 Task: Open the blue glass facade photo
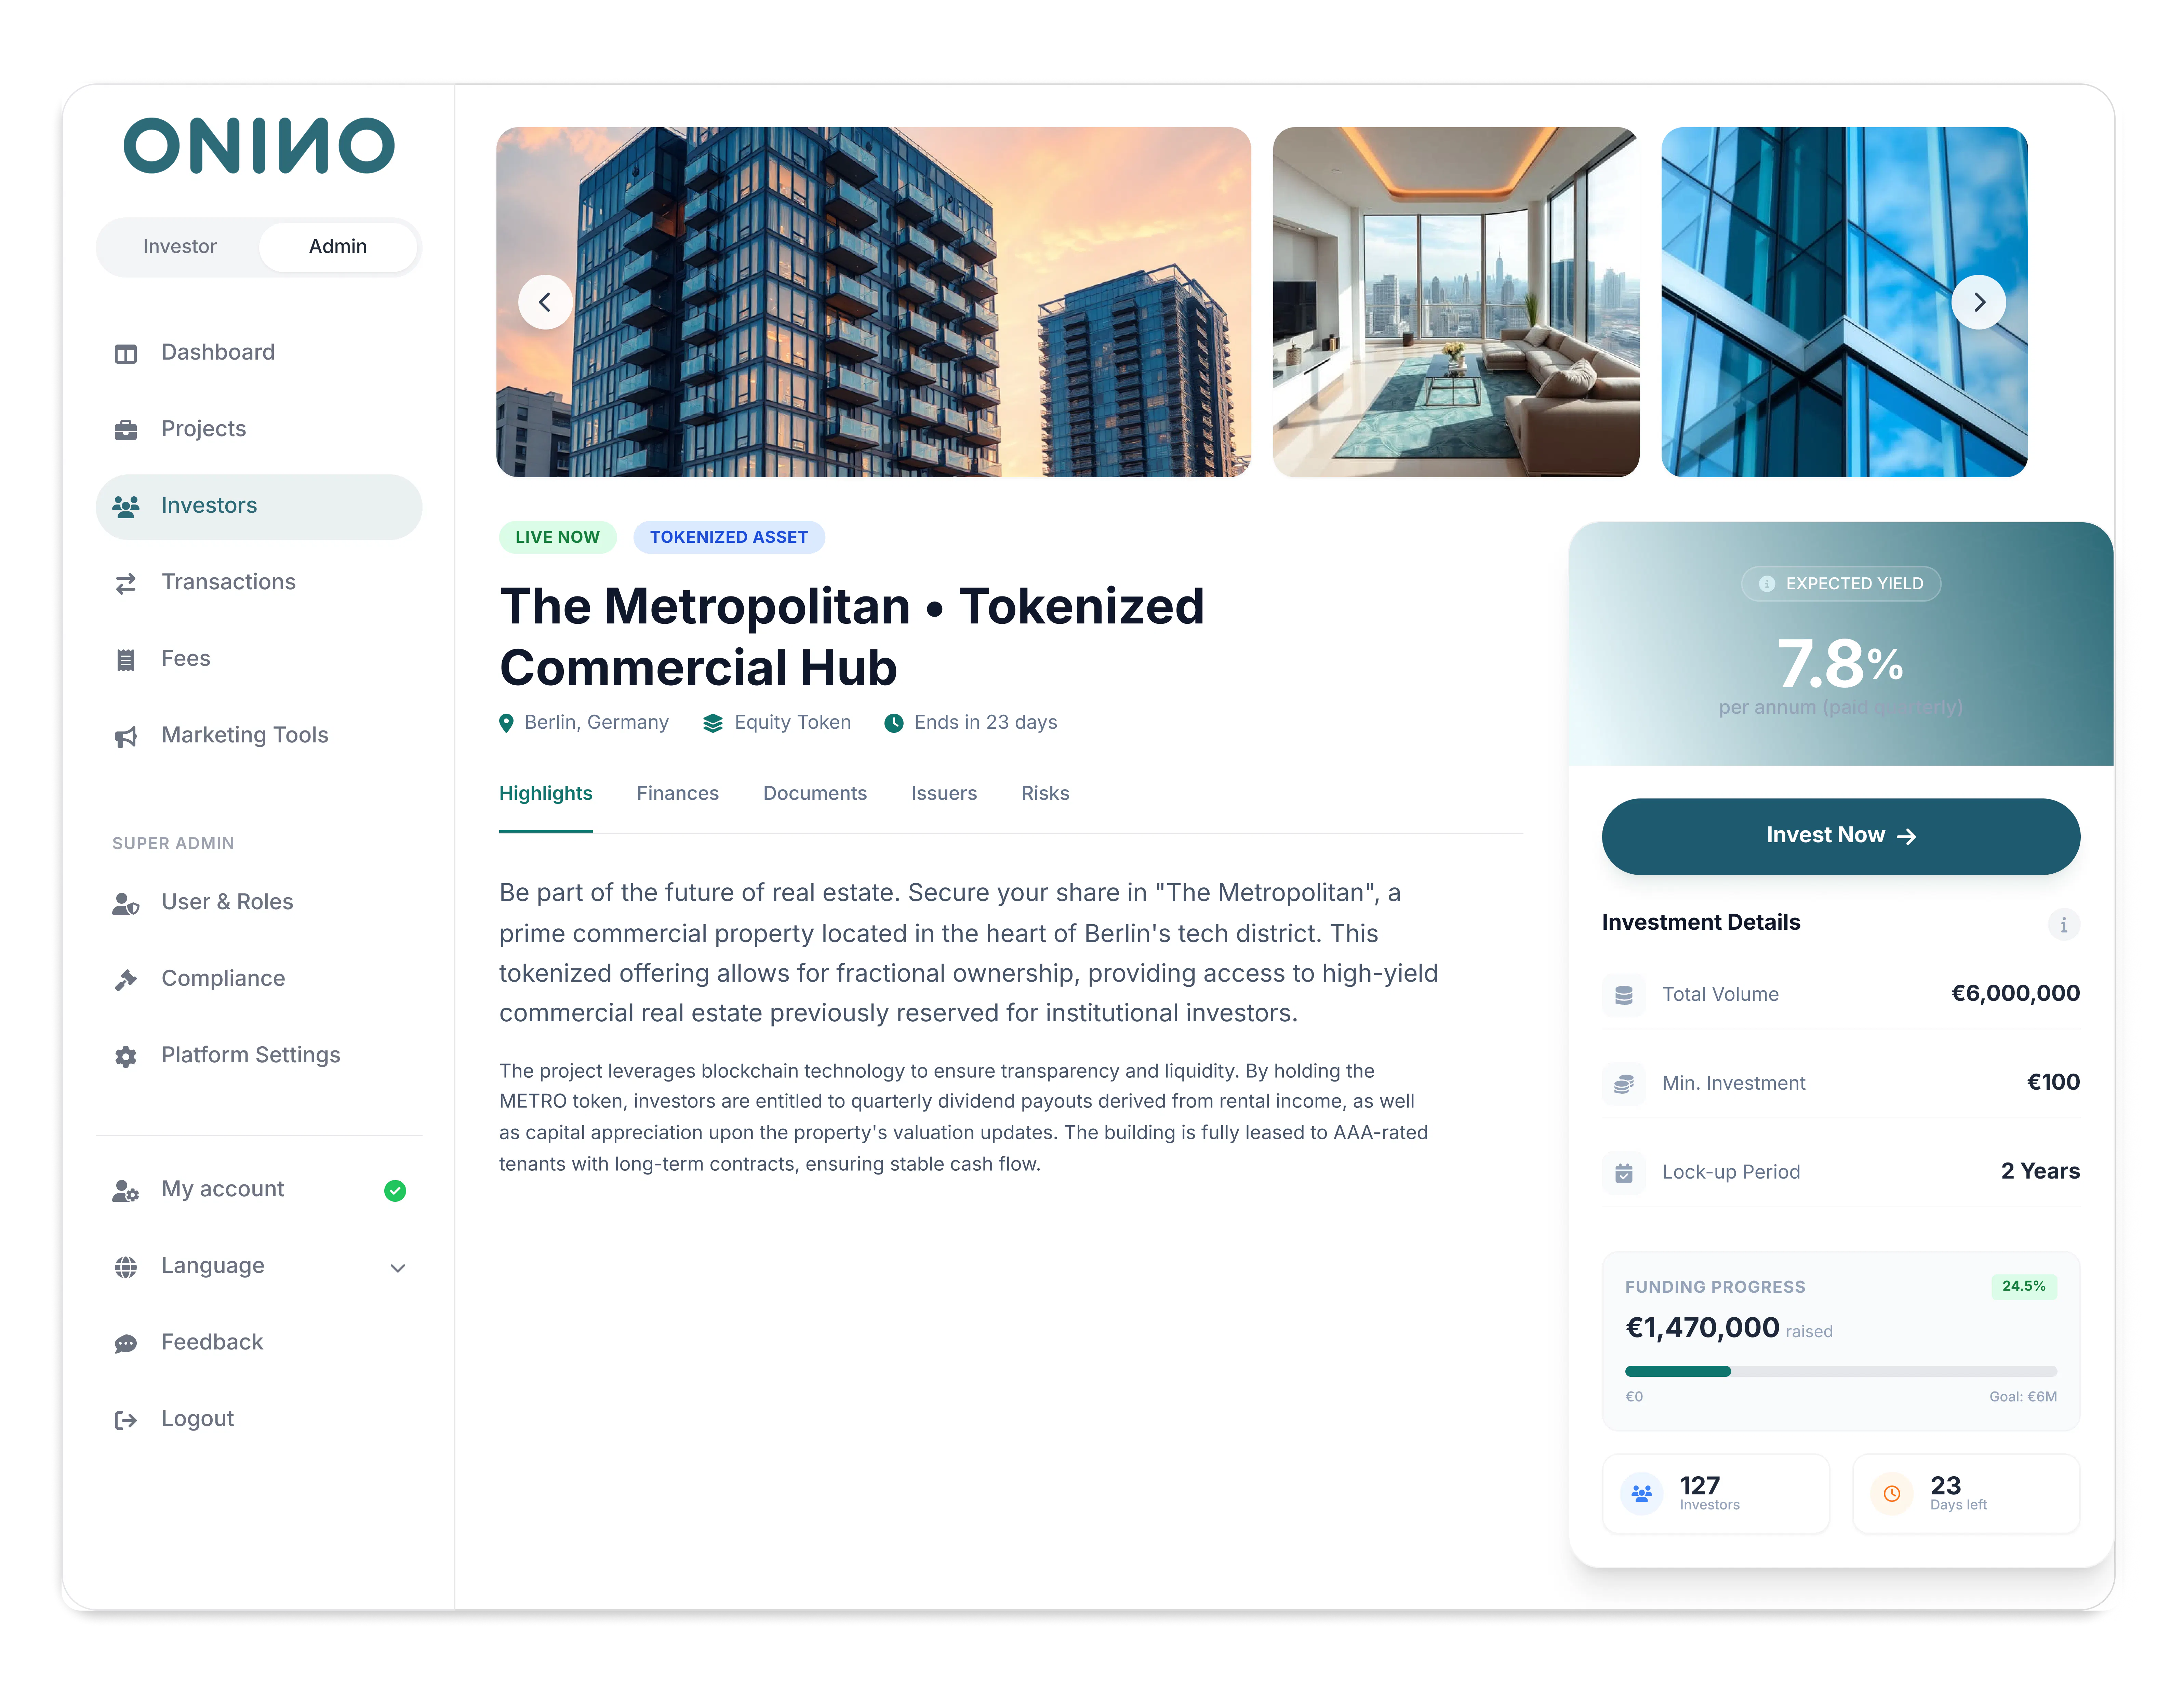click(x=1845, y=302)
